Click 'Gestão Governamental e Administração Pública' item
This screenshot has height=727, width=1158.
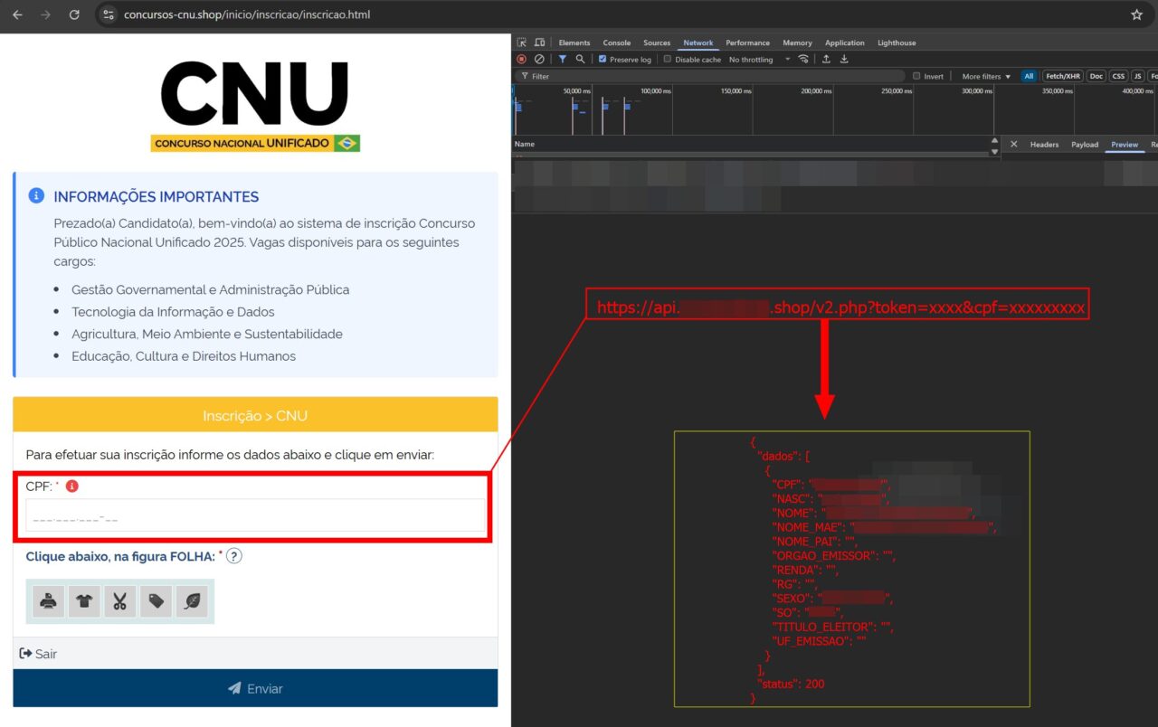(210, 289)
